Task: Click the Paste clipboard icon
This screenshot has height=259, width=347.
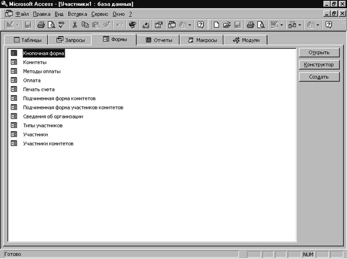Action: (x=95, y=25)
